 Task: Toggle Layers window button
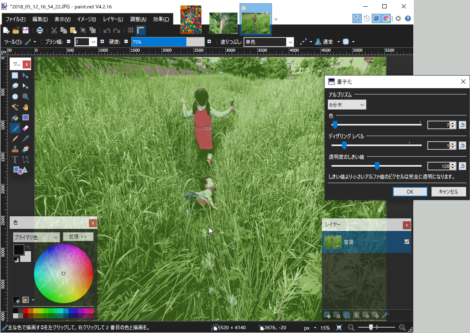point(376,18)
